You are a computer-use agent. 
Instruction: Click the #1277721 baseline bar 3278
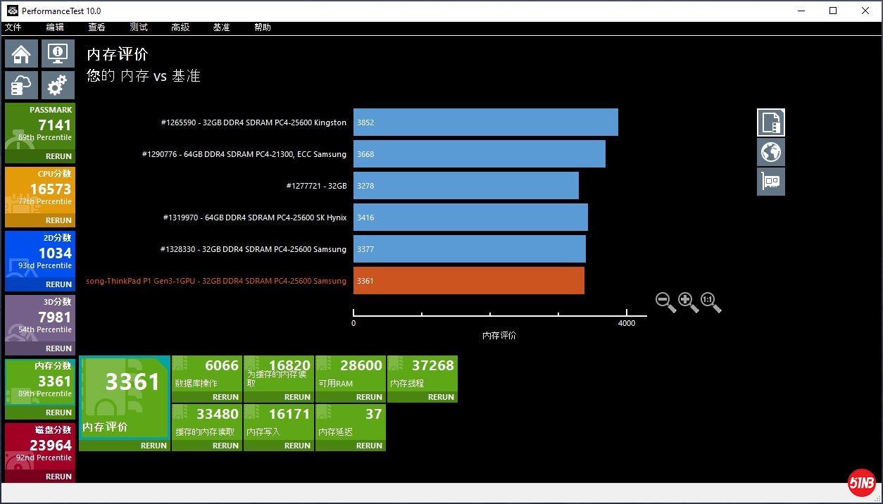pos(466,186)
